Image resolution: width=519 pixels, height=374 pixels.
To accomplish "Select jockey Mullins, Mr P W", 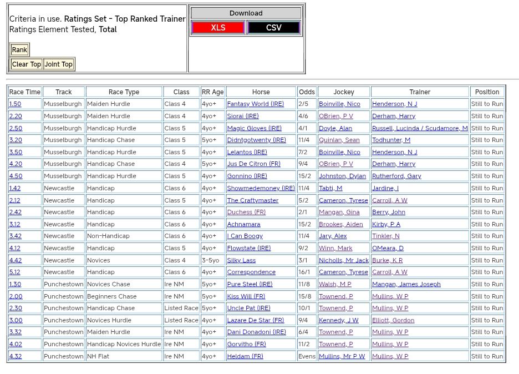I will (342, 357).
